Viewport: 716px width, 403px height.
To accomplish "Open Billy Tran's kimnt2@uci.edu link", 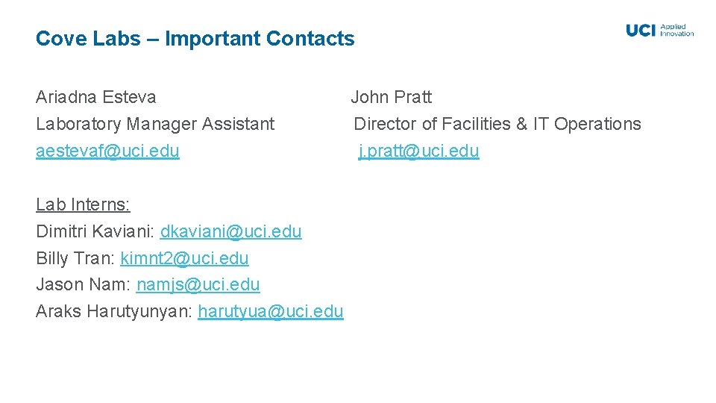I will pyautogui.click(x=184, y=258).
